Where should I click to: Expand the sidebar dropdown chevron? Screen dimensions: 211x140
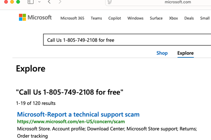click(39, 2)
